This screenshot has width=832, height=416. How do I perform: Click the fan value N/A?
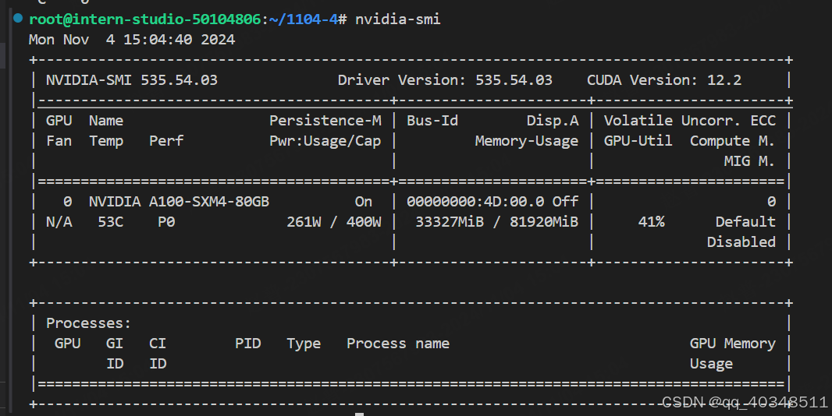[x=59, y=222]
